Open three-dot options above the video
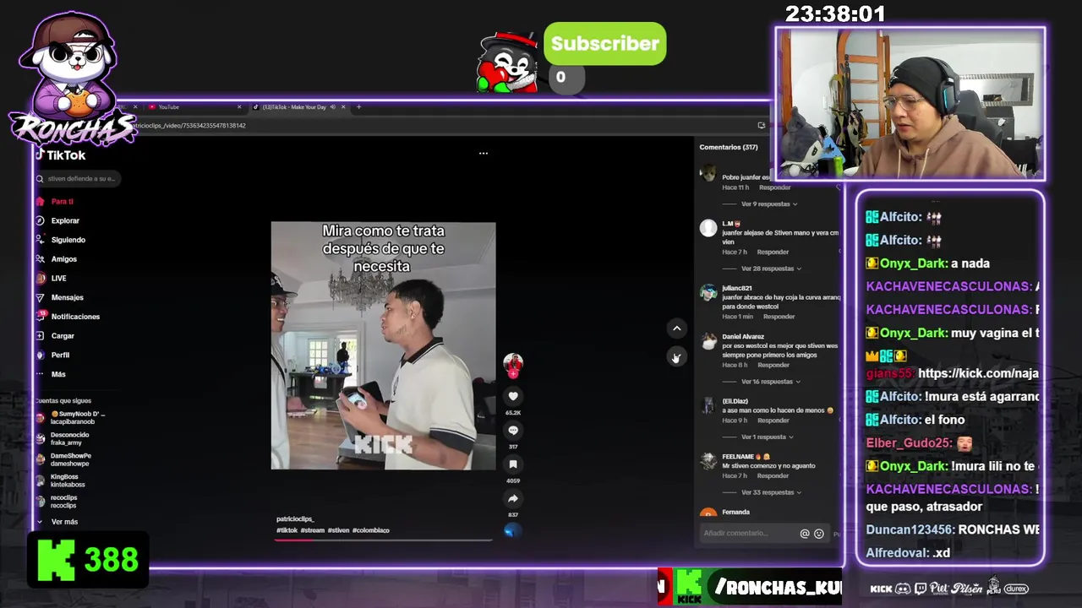This screenshot has width=1082, height=608. click(x=484, y=154)
